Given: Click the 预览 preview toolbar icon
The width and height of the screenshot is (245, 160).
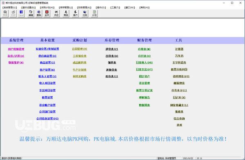Looking at the screenshot, I should 5,13.
